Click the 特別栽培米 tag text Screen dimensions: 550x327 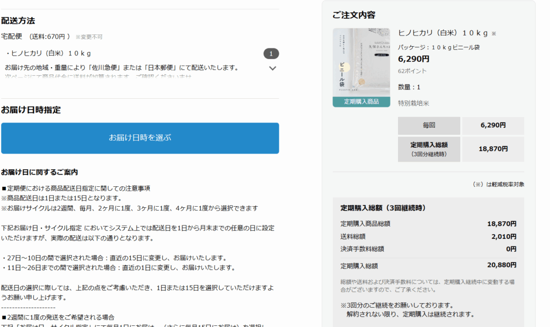point(413,103)
